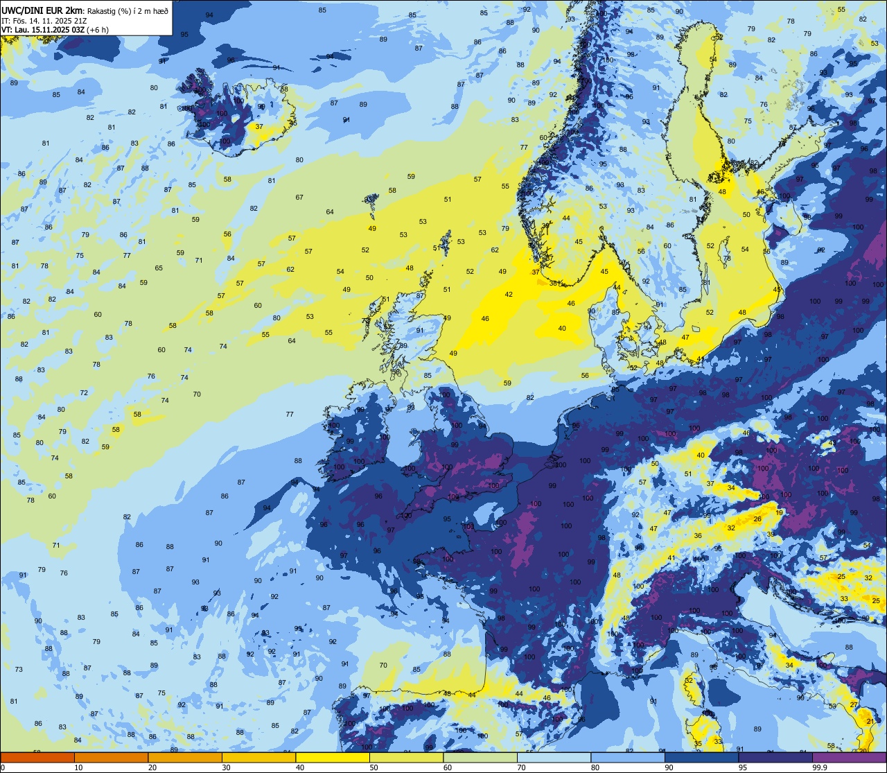Pick the golden 30–40 legend color segment
Image resolution: width=887 pixels, height=773 pixels.
pyautogui.click(x=258, y=757)
